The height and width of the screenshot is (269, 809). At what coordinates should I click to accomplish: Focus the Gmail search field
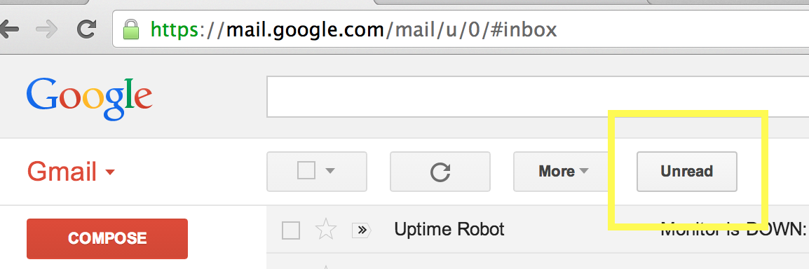tap(537, 97)
